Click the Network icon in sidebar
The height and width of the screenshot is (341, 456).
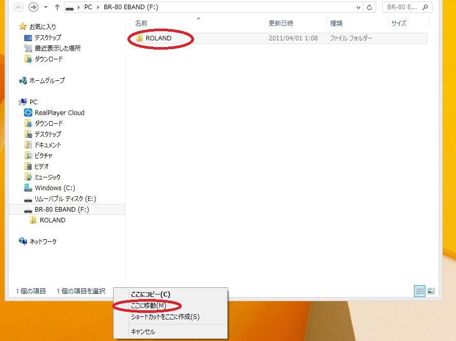23,241
